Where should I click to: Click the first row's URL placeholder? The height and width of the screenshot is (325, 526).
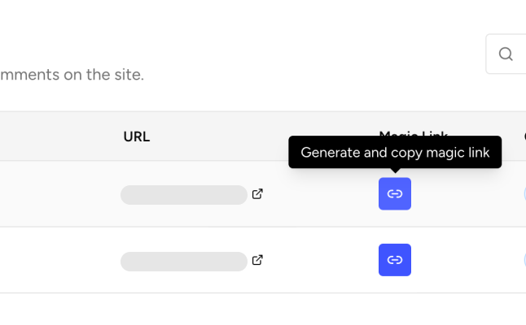point(183,195)
